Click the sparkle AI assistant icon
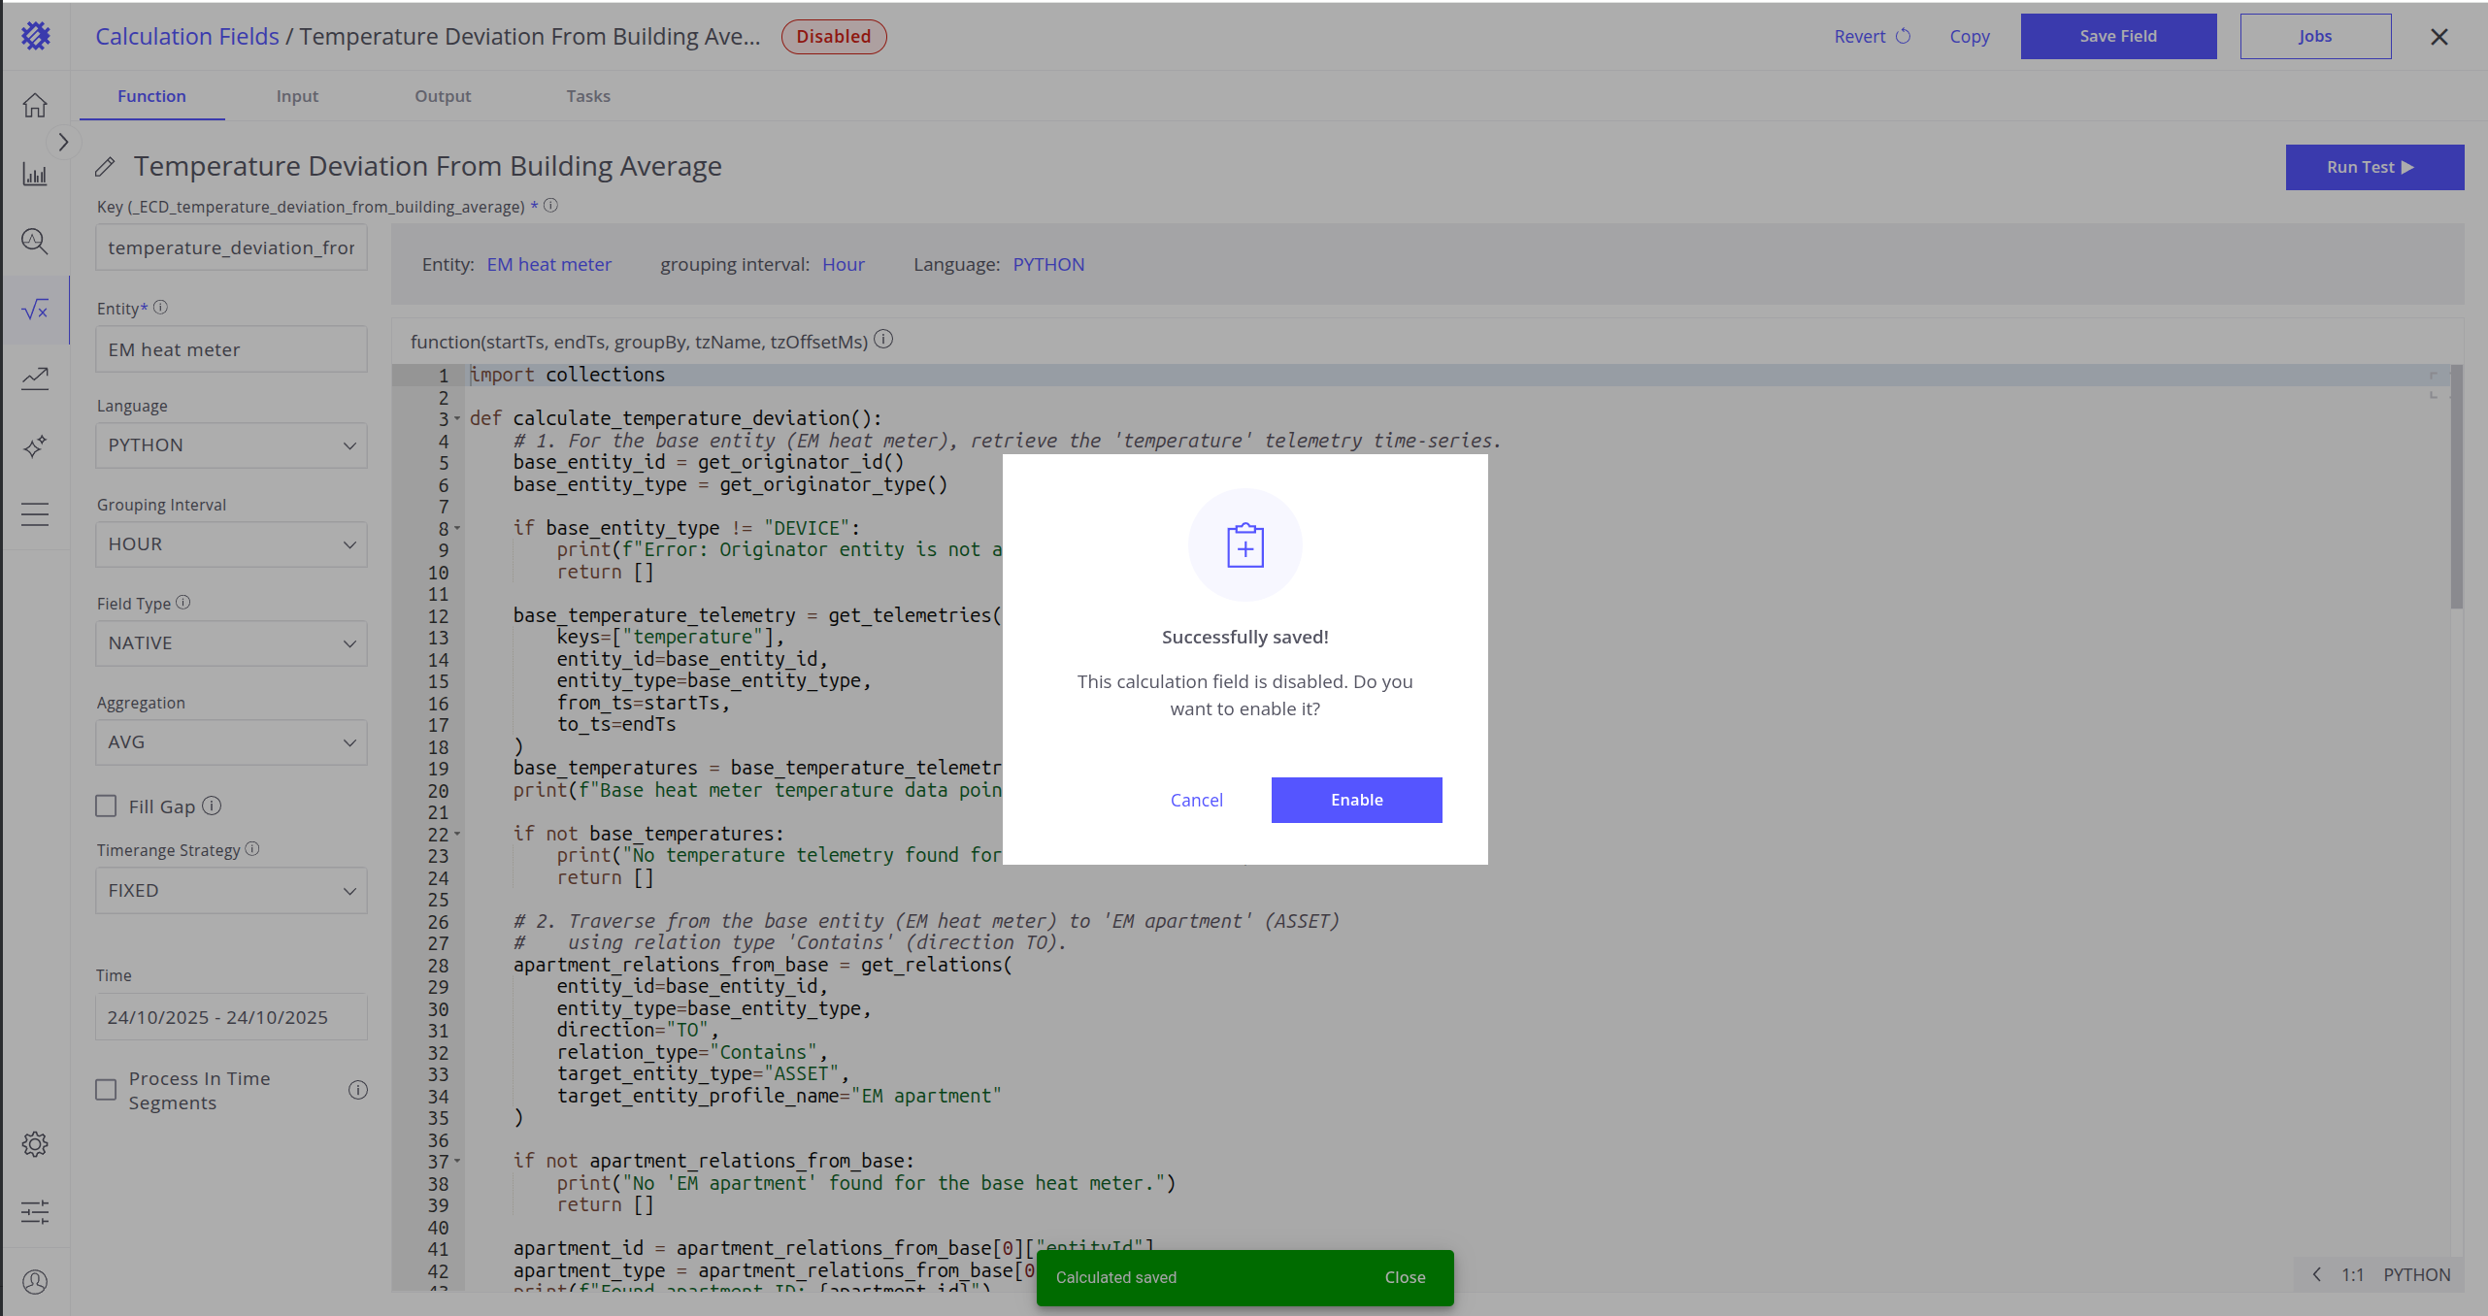 coord(35,446)
